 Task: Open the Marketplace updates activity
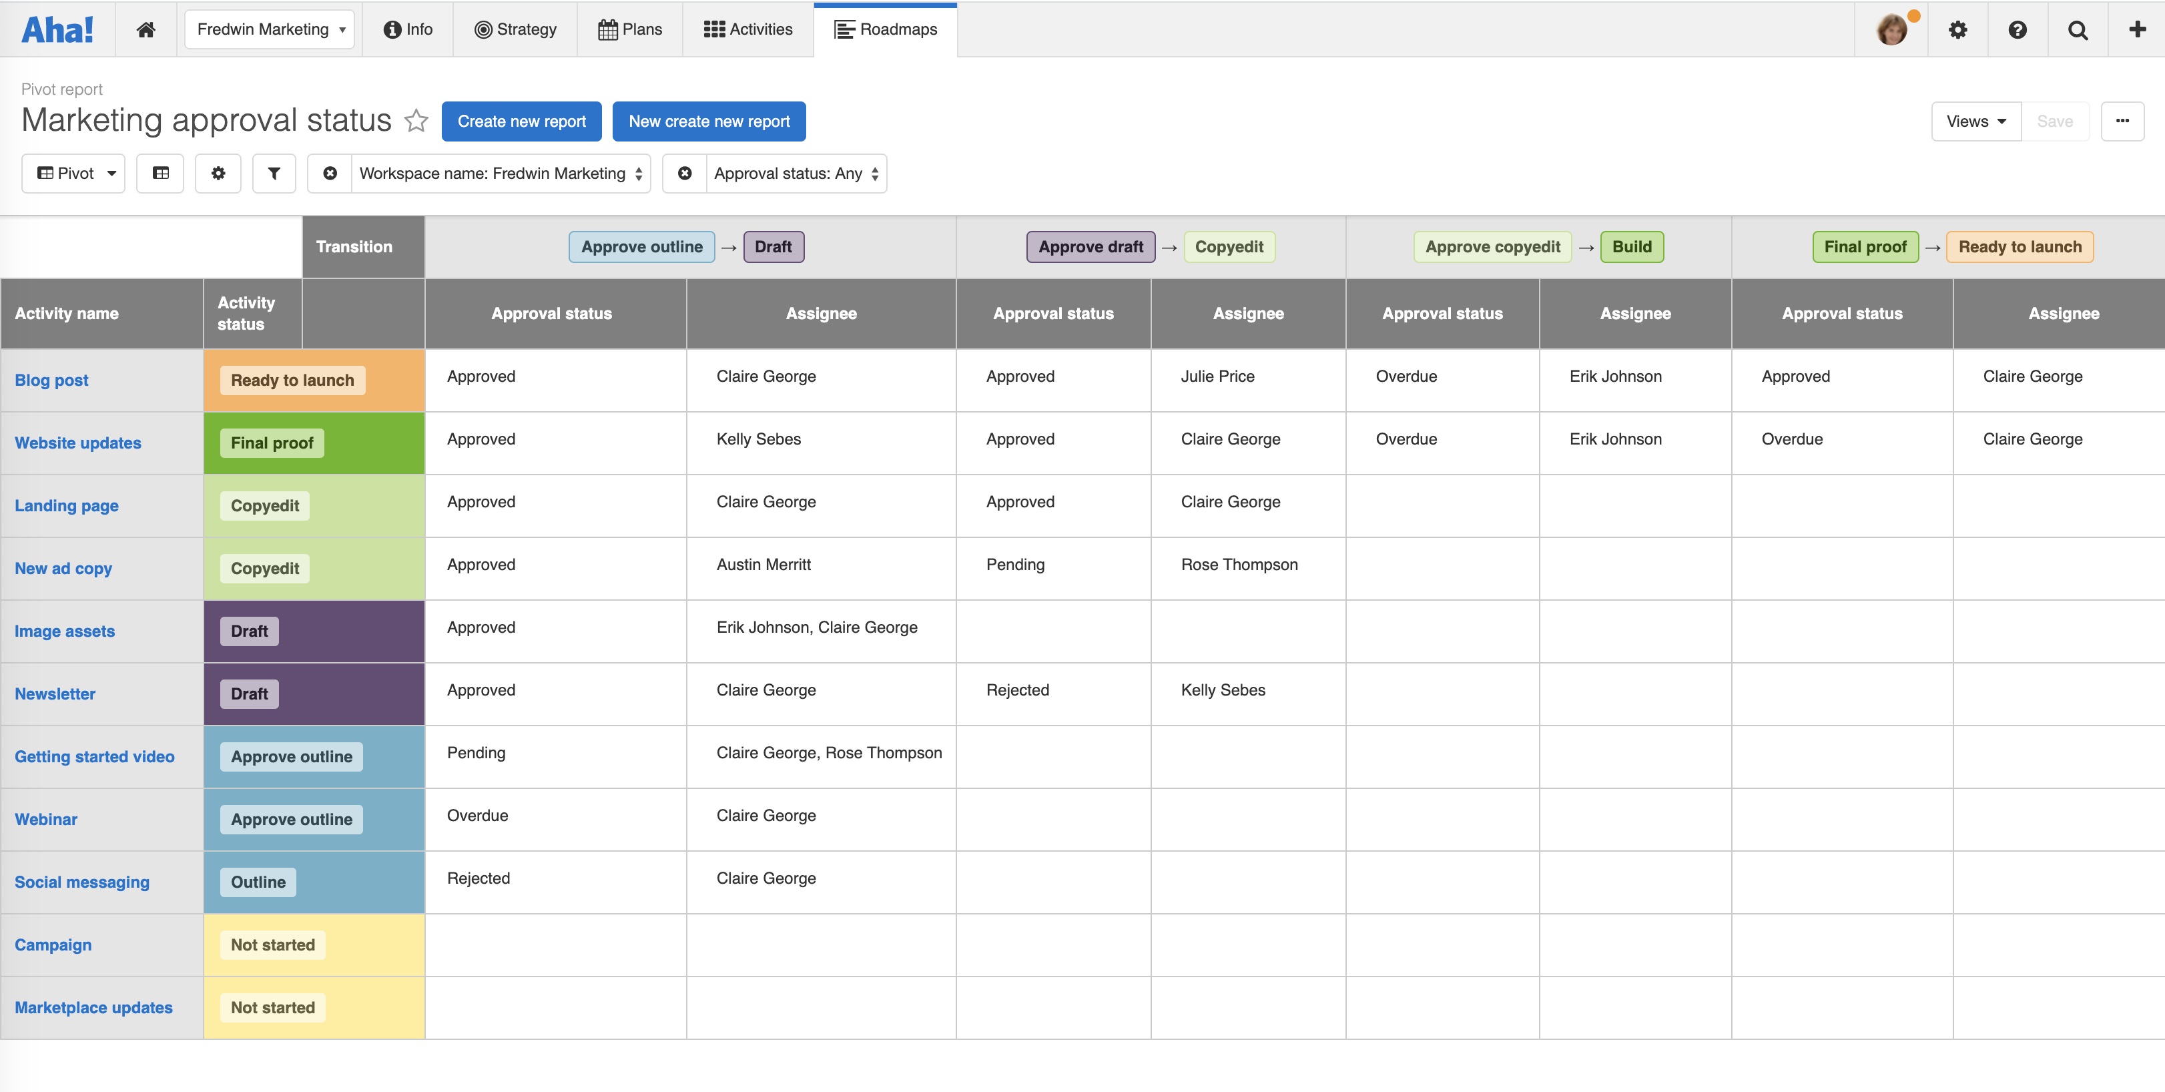pyautogui.click(x=93, y=1008)
